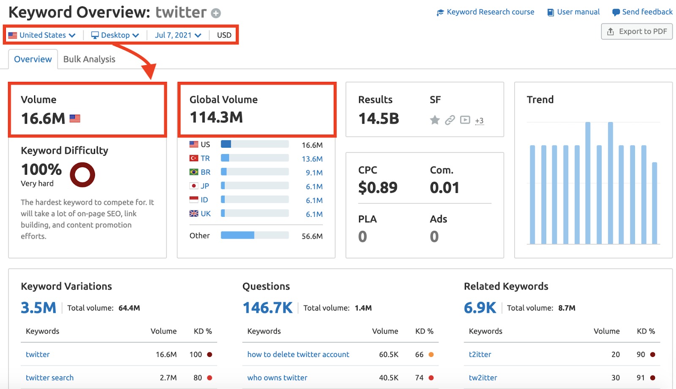Click the $0.89 CPC value
Screen dimensions: 676x389
(378, 187)
